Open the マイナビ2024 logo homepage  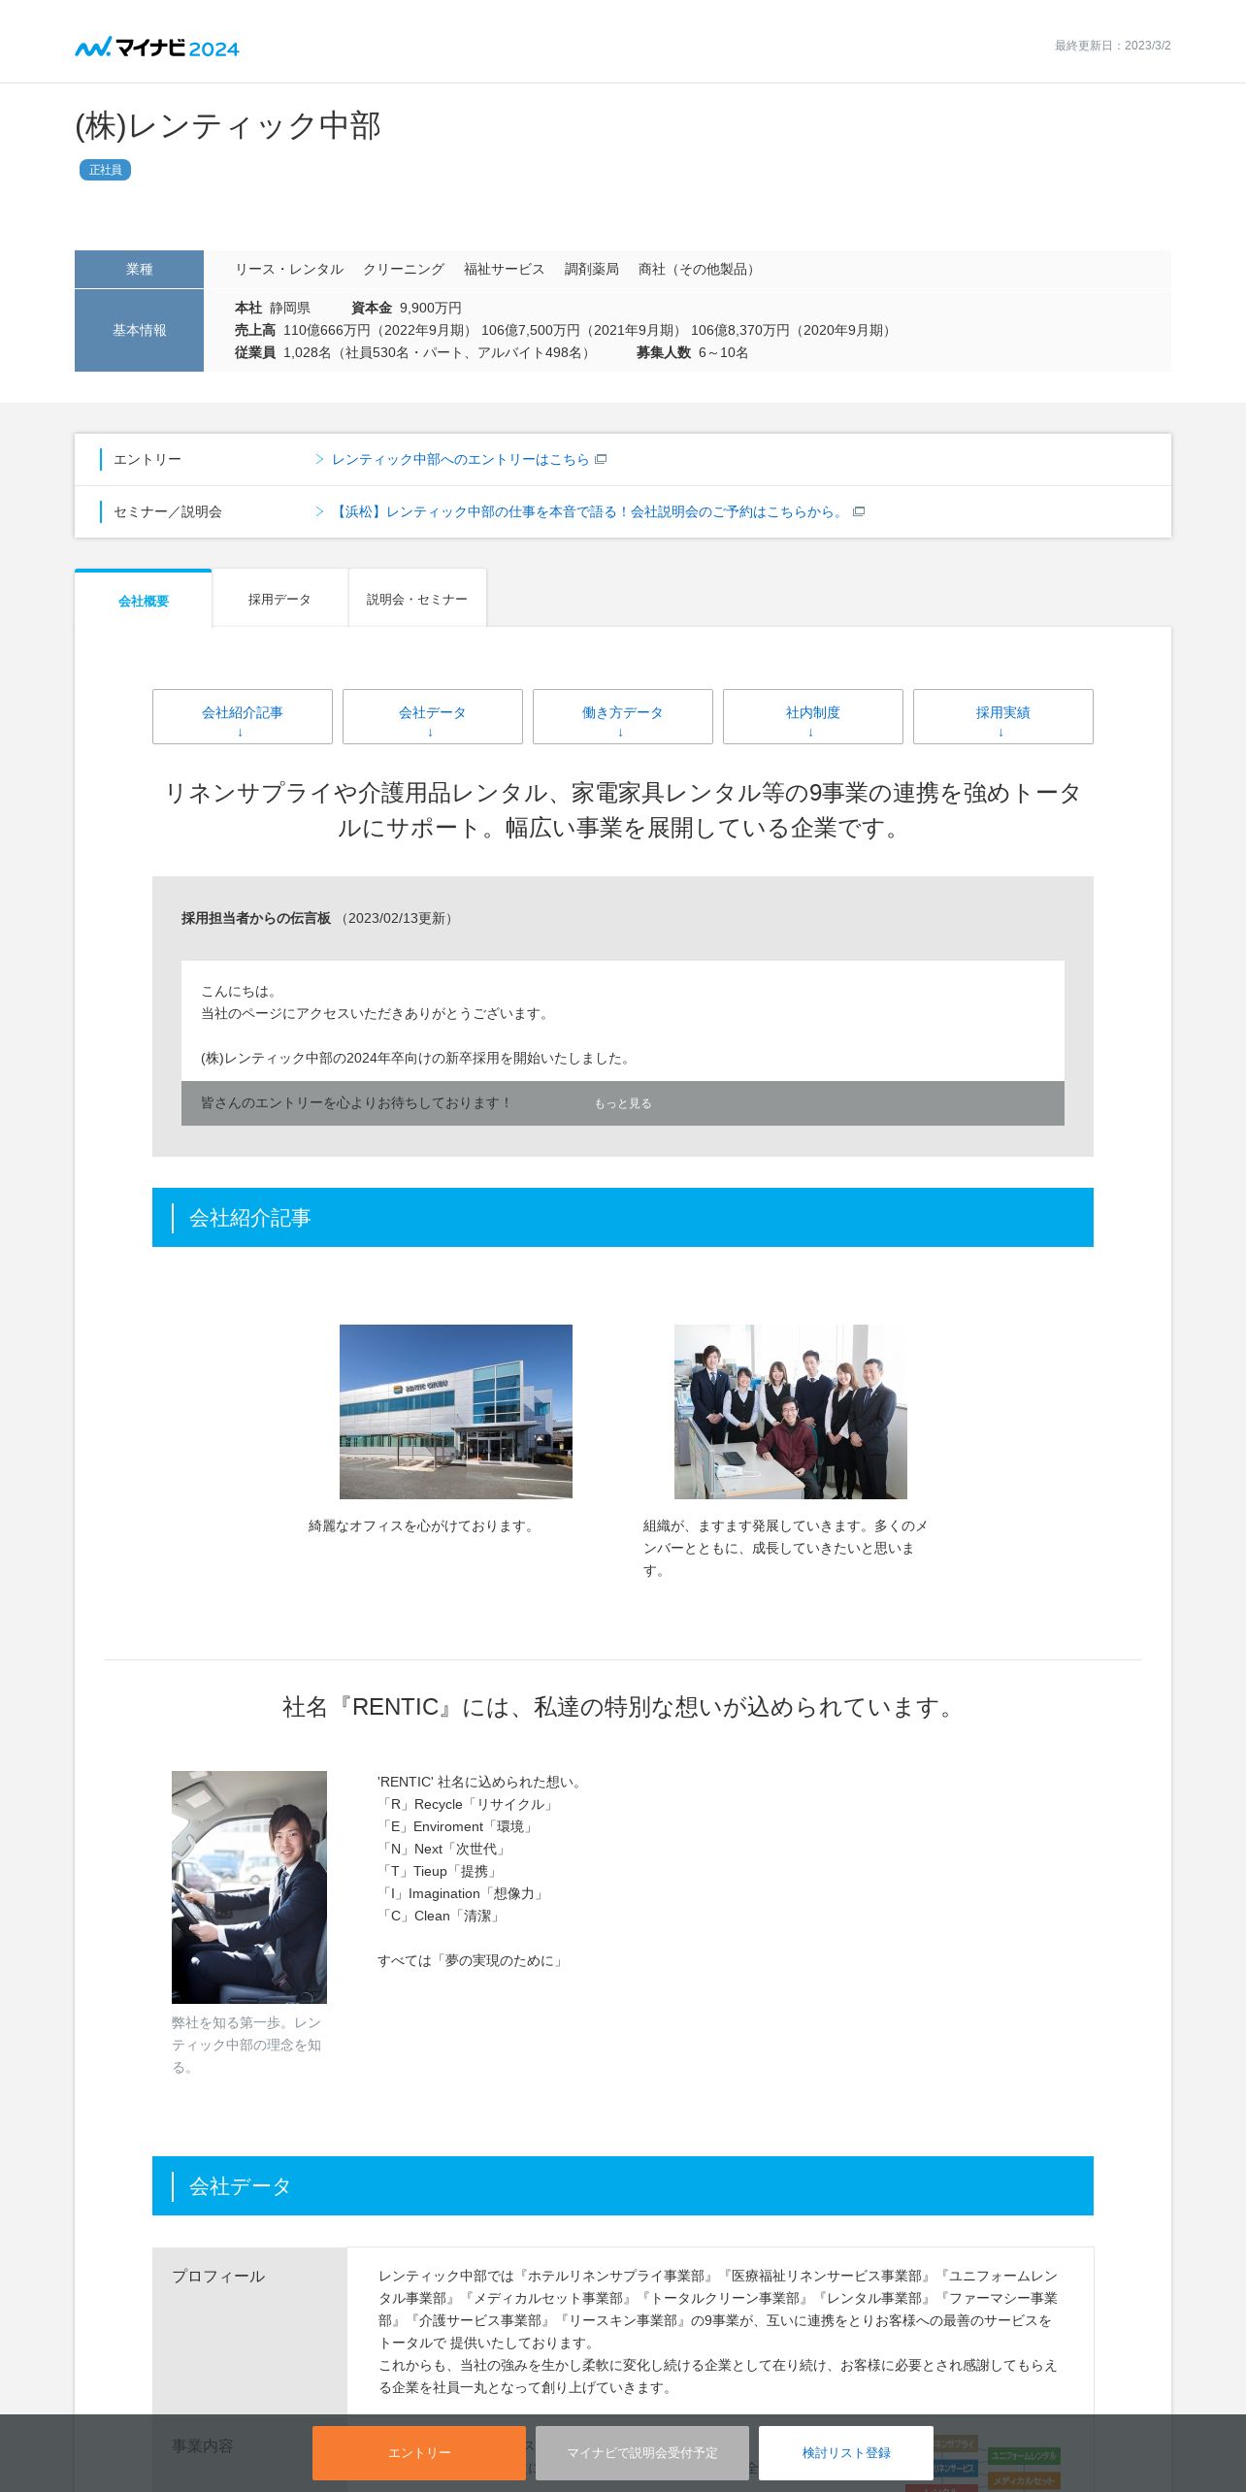pos(157,47)
